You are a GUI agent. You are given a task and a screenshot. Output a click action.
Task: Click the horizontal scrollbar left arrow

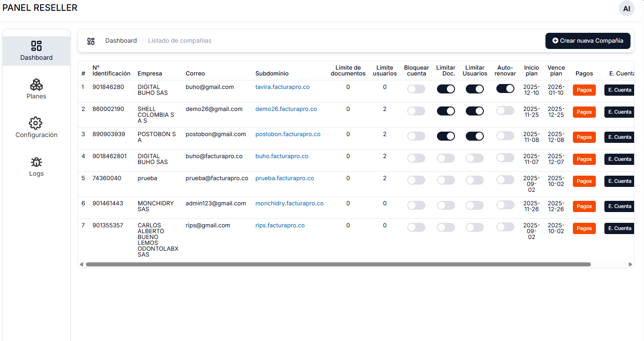pos(81,265)
